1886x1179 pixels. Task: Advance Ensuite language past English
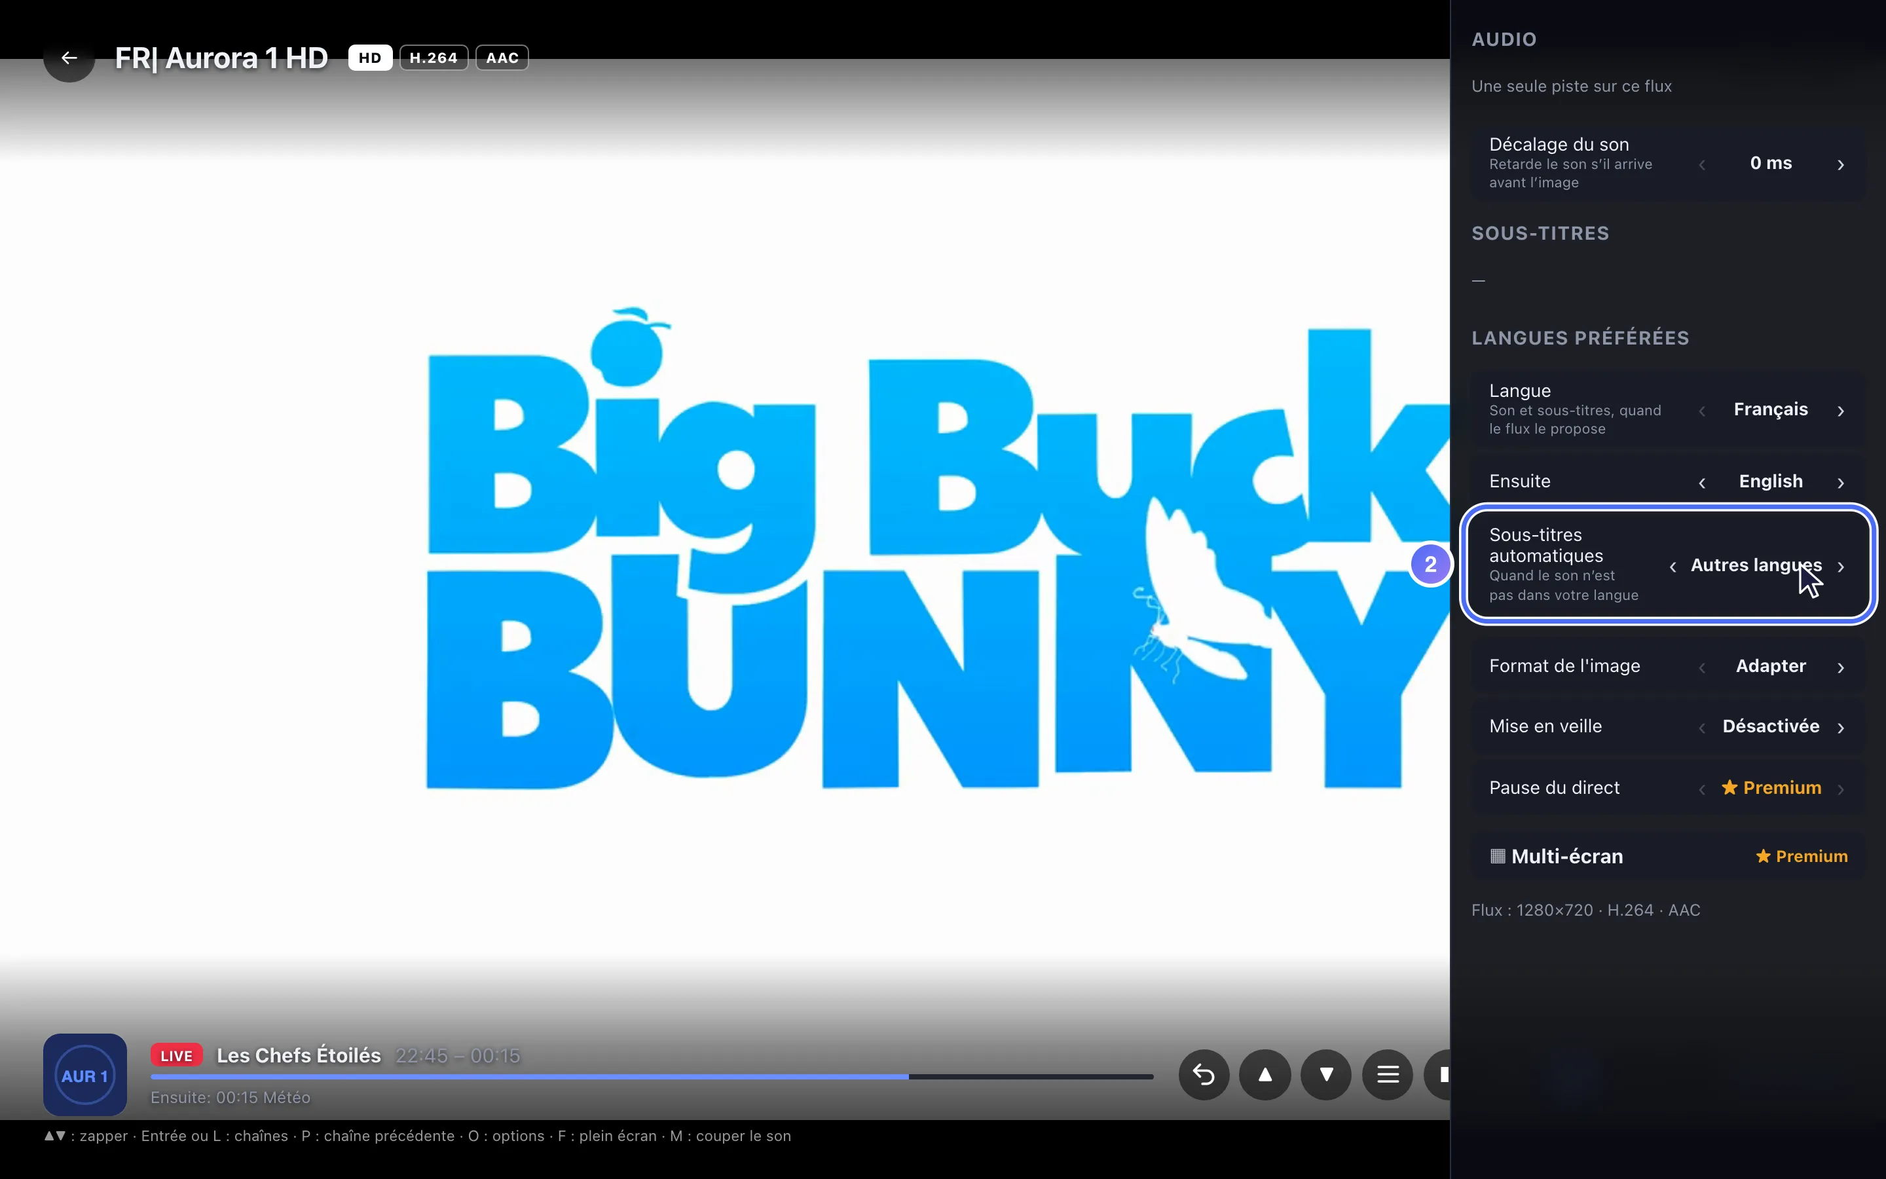point(1841,483)
